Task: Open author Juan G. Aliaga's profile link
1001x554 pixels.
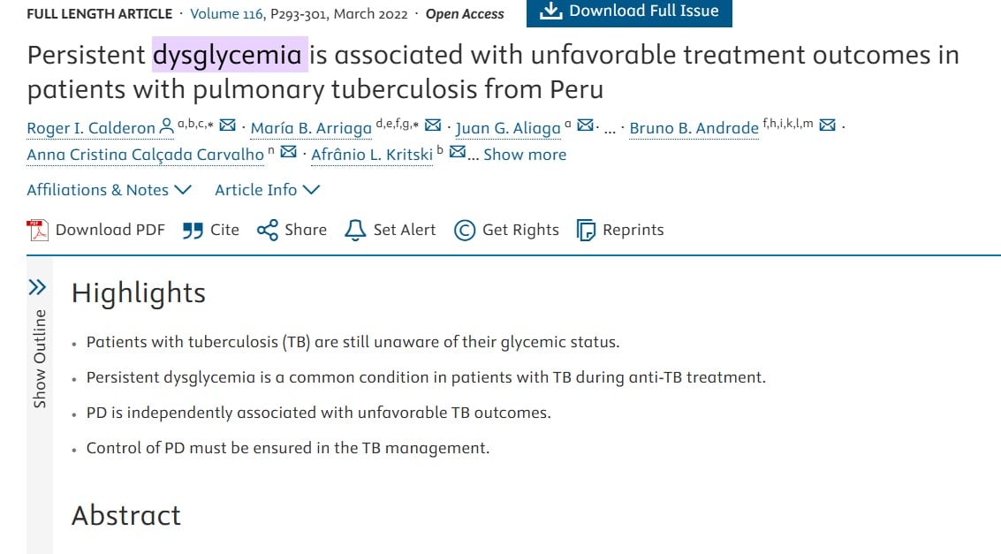Action: pyautogui.click(x=507, y=128)
